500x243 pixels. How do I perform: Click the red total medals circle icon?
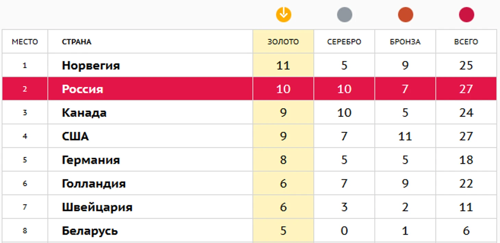click(466, 15)
